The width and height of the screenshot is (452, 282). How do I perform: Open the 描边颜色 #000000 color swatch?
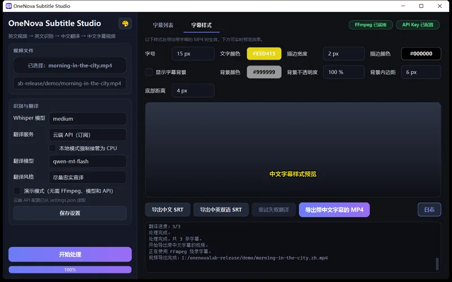421,54
